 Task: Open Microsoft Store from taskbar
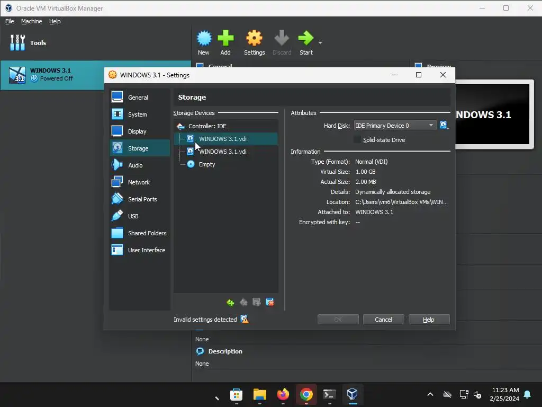(237, 394)
